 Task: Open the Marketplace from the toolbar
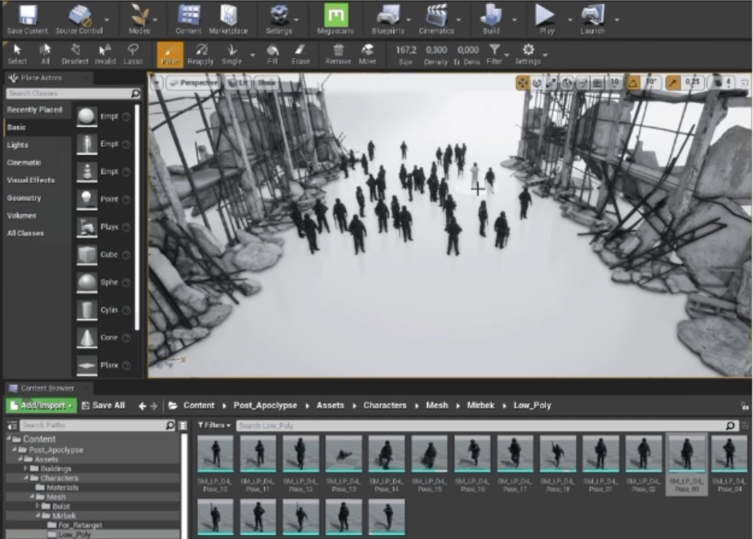click(x=228, y=18)
